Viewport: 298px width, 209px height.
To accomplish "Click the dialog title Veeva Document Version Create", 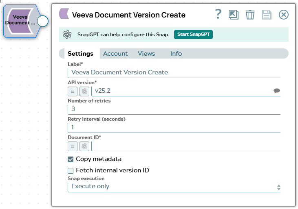I will tap(129, 15).
